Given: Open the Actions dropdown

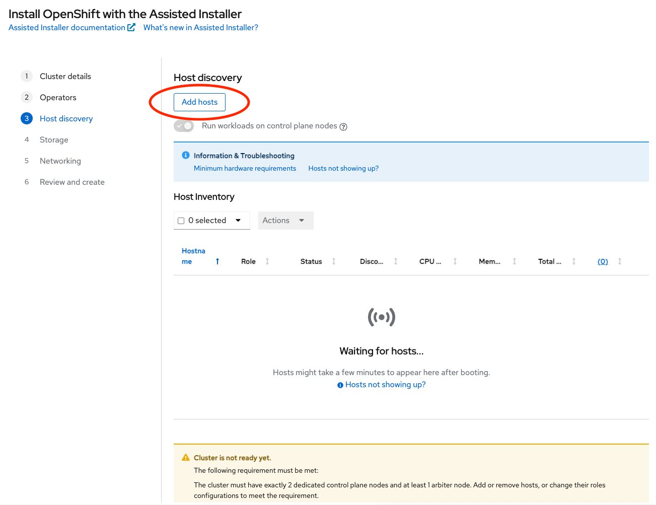Looking at the screenshot, I should [285, 220].
